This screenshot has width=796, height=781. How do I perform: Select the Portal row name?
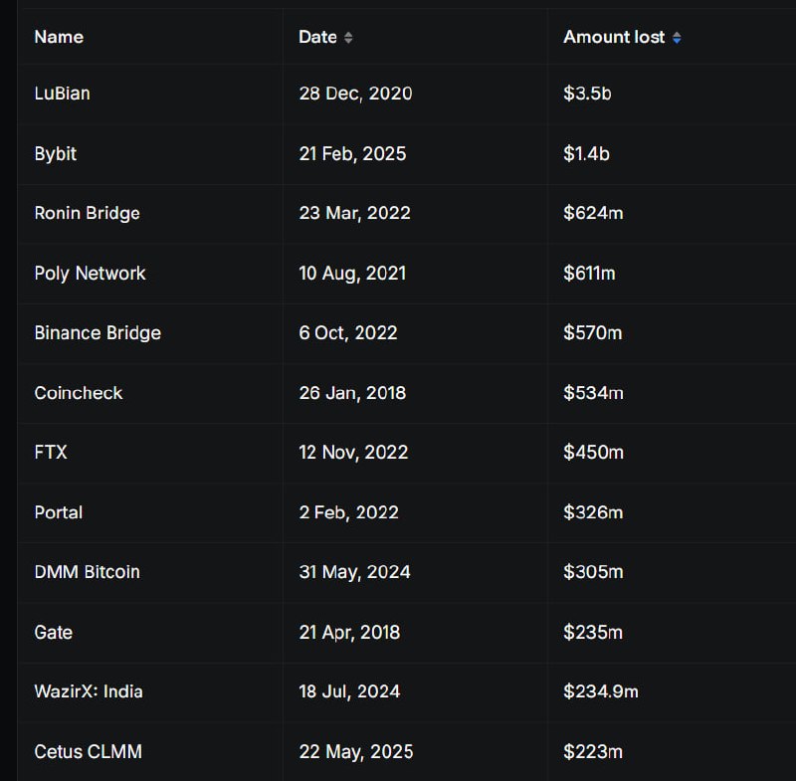click(x=59, y=512)
